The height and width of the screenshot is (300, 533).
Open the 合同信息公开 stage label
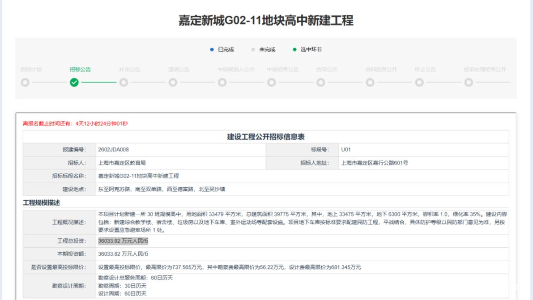pos(381,69)
